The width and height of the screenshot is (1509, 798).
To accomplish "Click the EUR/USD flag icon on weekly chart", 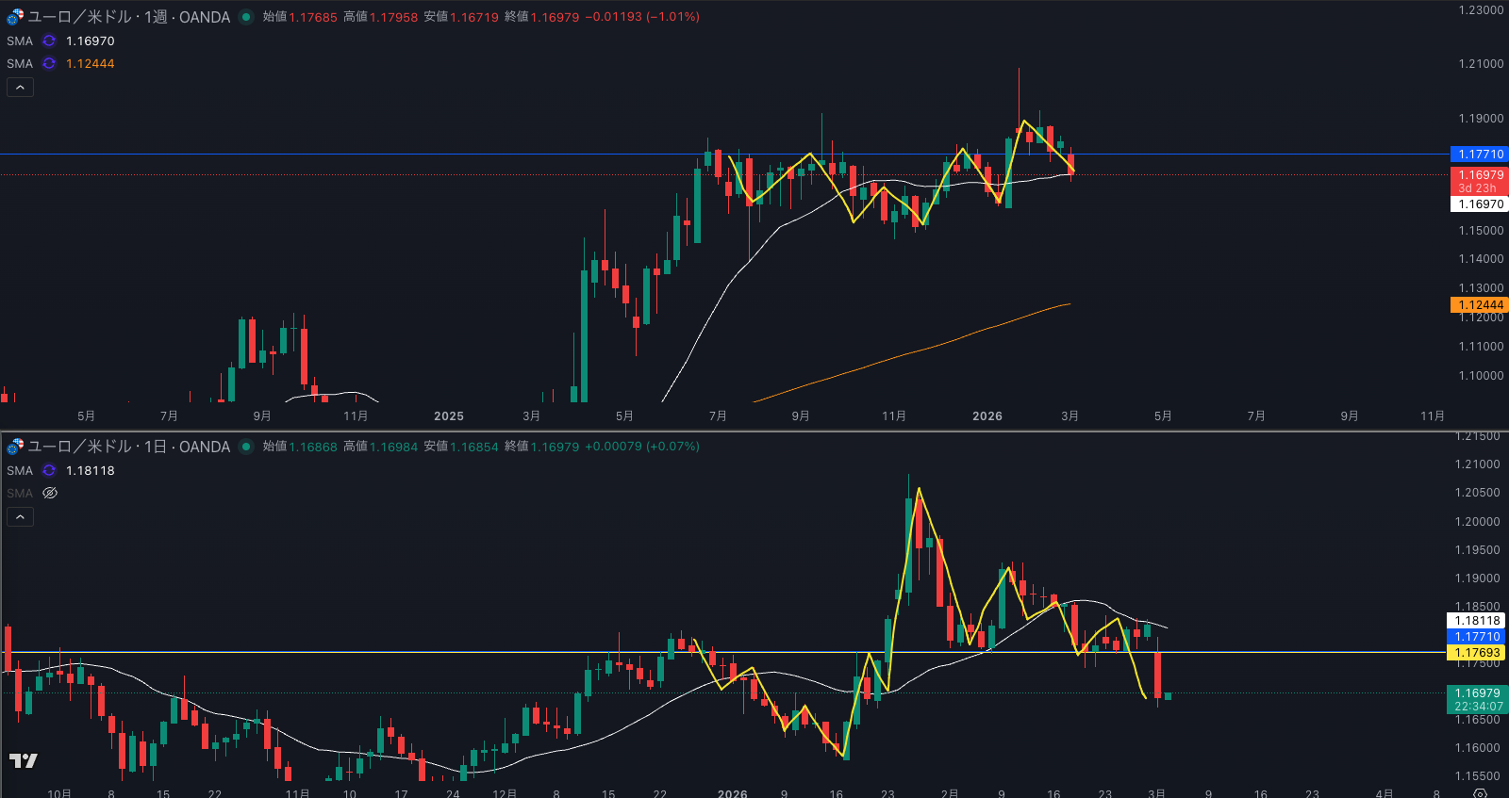I will tap(15, 17).
